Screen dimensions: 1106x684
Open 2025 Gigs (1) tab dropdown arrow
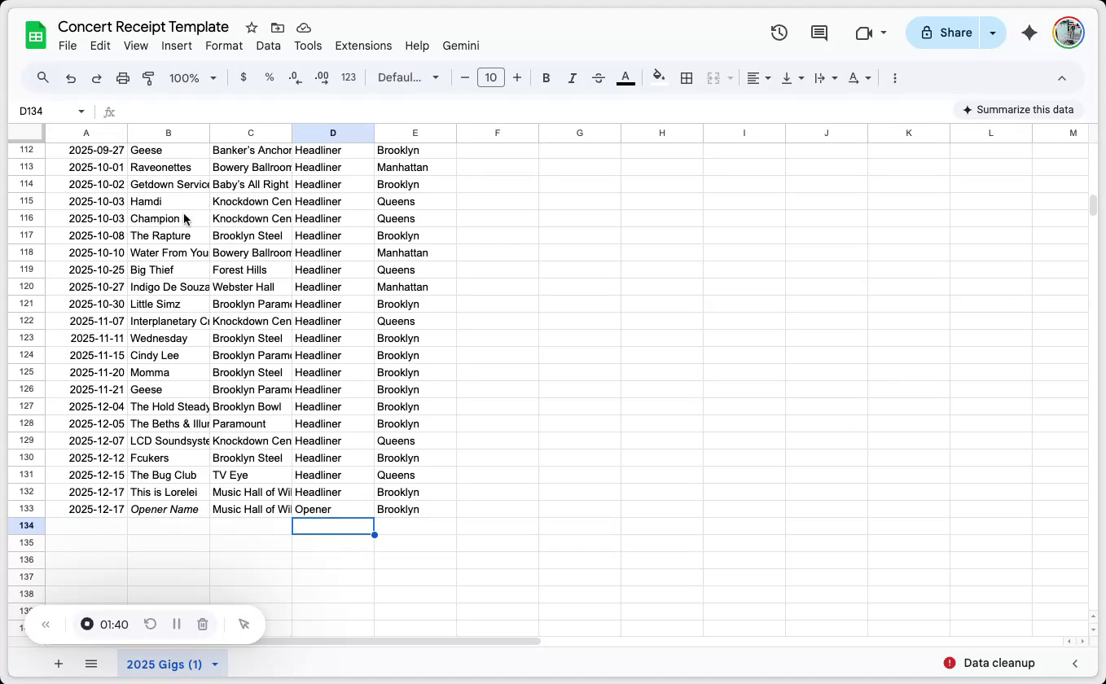(x=215, y=664)
